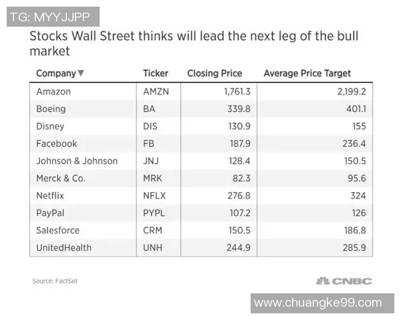Viewport: 401px width, 320px height.
Task: Select the Disney row
Action: click(x=50, y=126)
